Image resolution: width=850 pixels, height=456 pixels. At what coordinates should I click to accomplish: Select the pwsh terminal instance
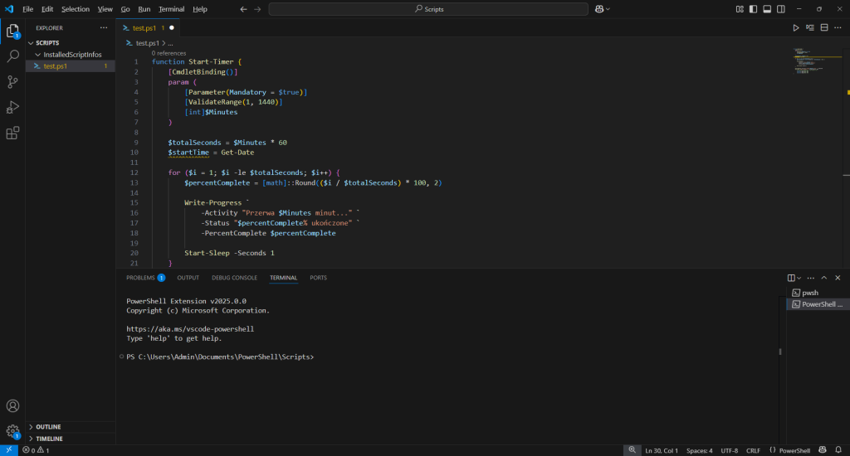818,293
